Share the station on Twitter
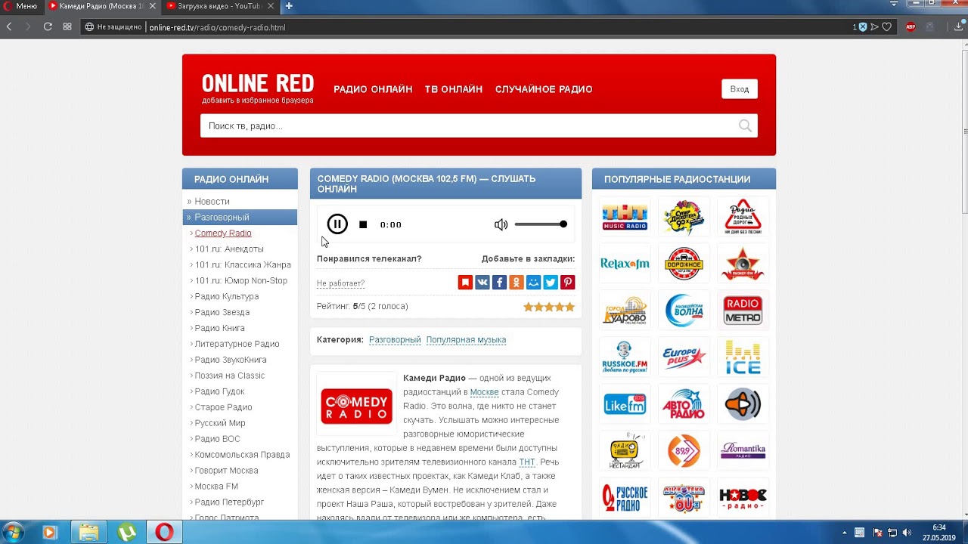 pos(551,283)
